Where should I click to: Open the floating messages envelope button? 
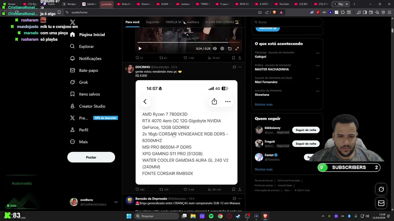pyautogui.click(x=381, y=203)
